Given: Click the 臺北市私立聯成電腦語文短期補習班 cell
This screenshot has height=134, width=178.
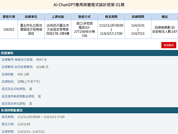Looking at the screenshot, I should tap(31, 29).
